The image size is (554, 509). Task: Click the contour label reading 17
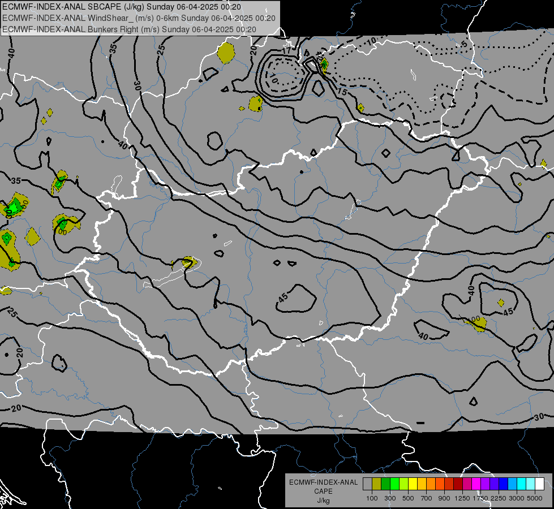point(287,51)
